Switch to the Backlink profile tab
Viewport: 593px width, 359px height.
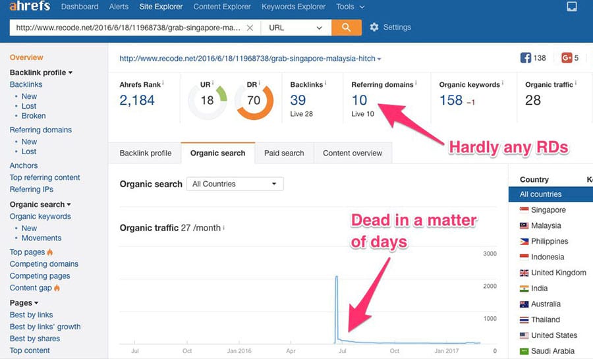[145, 153]
